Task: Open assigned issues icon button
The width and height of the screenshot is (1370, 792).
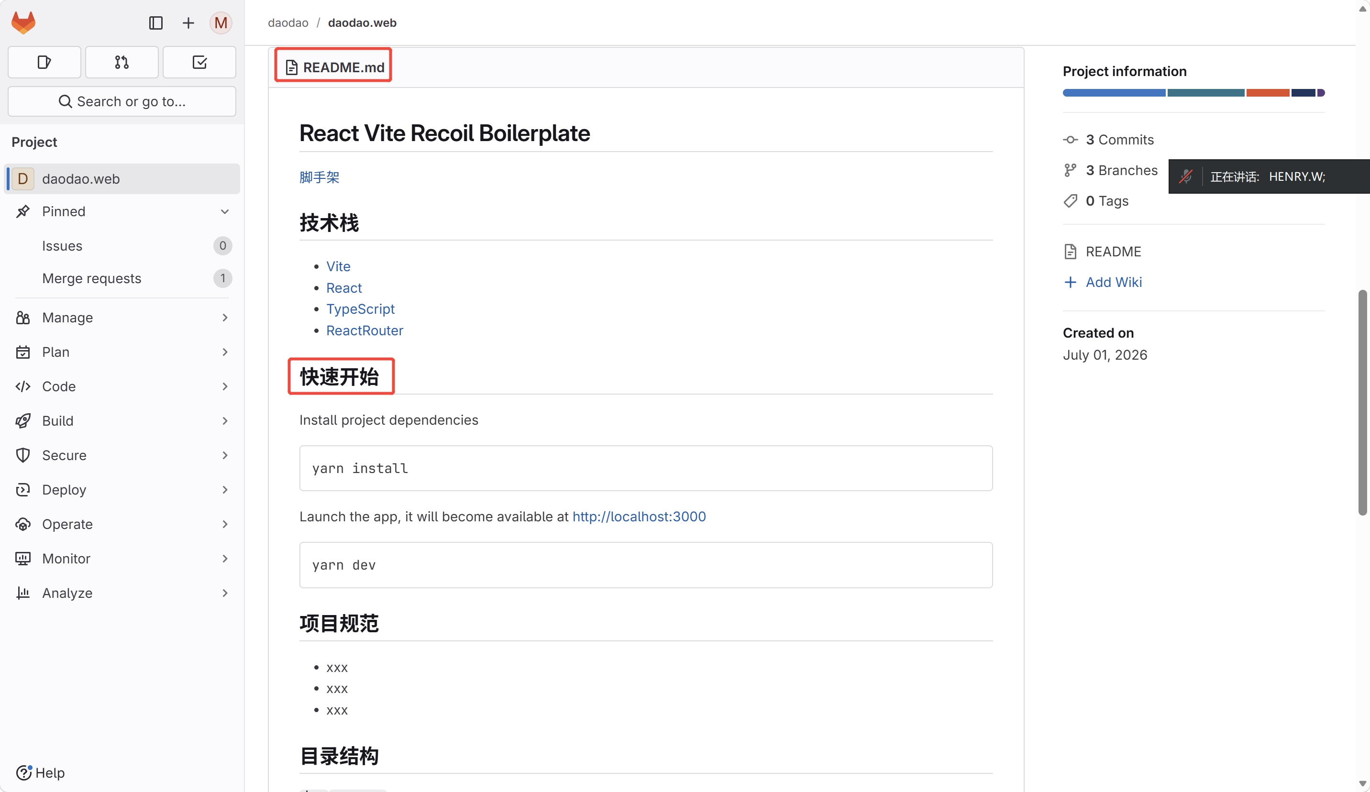Action: point(44,63)
